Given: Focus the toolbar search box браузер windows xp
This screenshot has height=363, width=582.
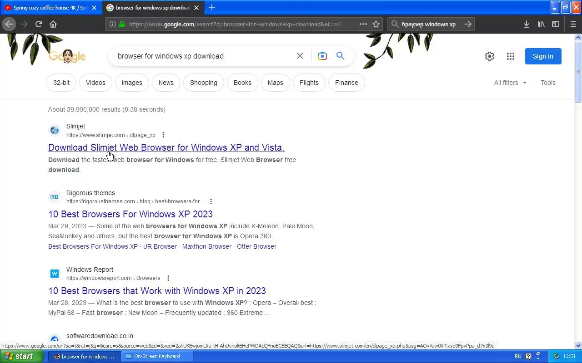Looking at the screenshot, I should coord(430,24).
